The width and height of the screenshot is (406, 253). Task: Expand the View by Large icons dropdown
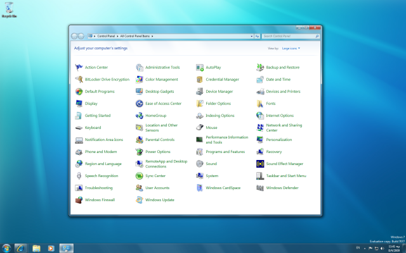point(291,48)
